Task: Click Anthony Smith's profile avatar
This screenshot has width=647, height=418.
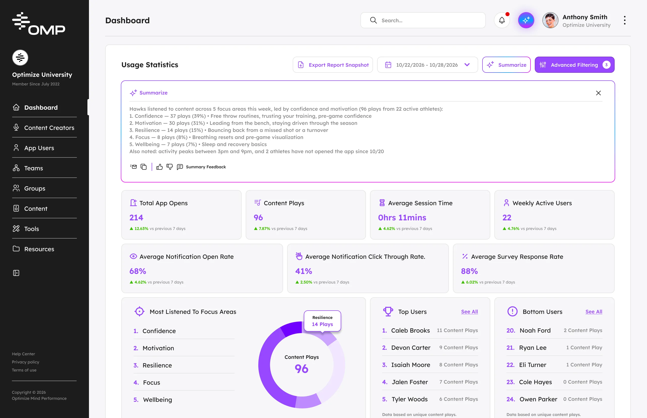Action: click(x=550, y=20)
